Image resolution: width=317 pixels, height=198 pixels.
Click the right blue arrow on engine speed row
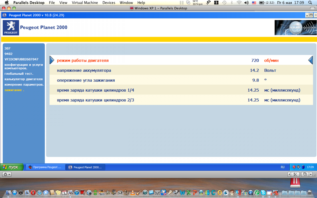[x=311, y=60]
